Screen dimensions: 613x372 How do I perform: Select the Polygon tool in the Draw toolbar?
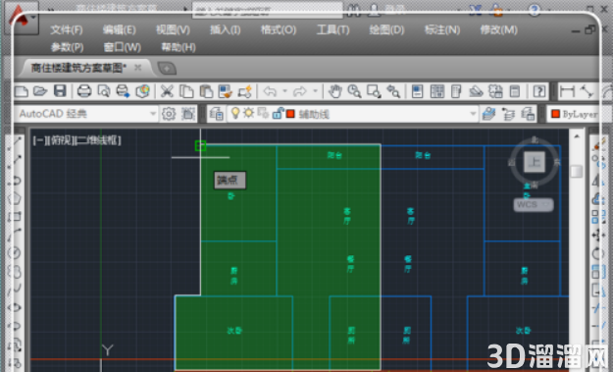[15, 198]
